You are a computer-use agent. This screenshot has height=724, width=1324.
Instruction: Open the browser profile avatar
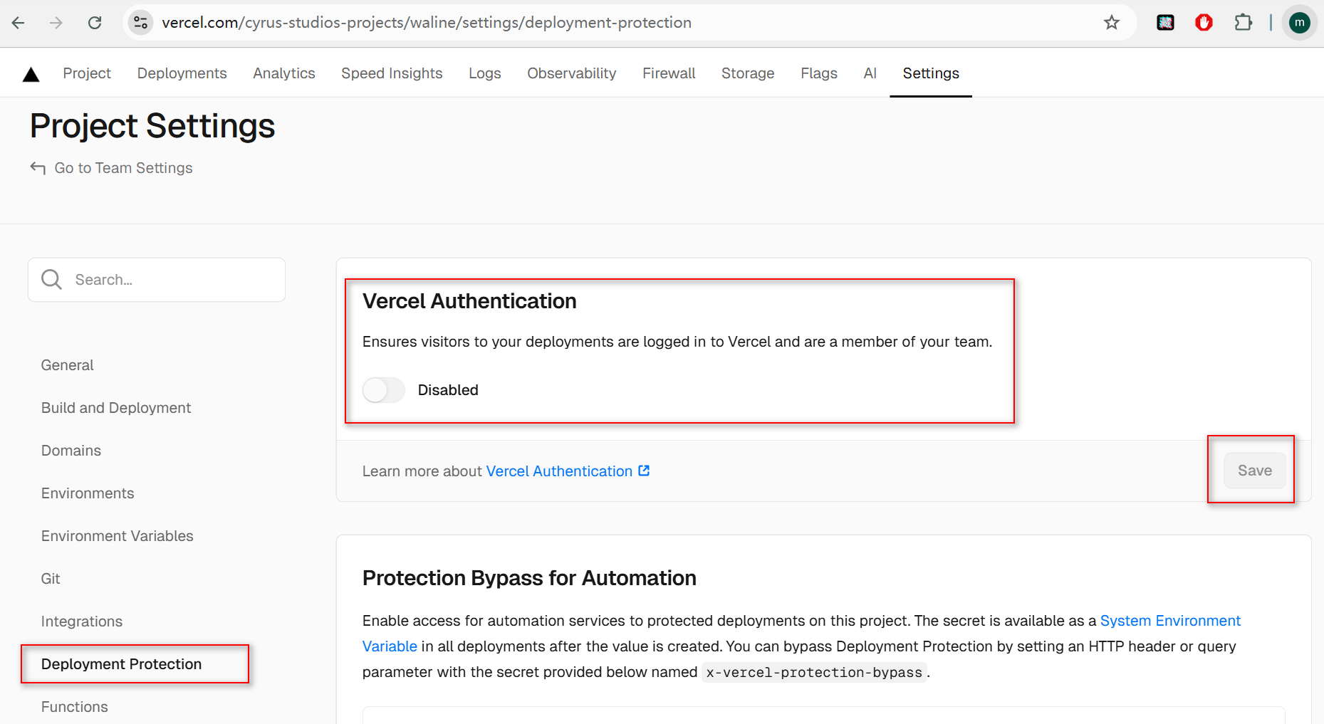pyautogui.click(x=1299, y=23)
